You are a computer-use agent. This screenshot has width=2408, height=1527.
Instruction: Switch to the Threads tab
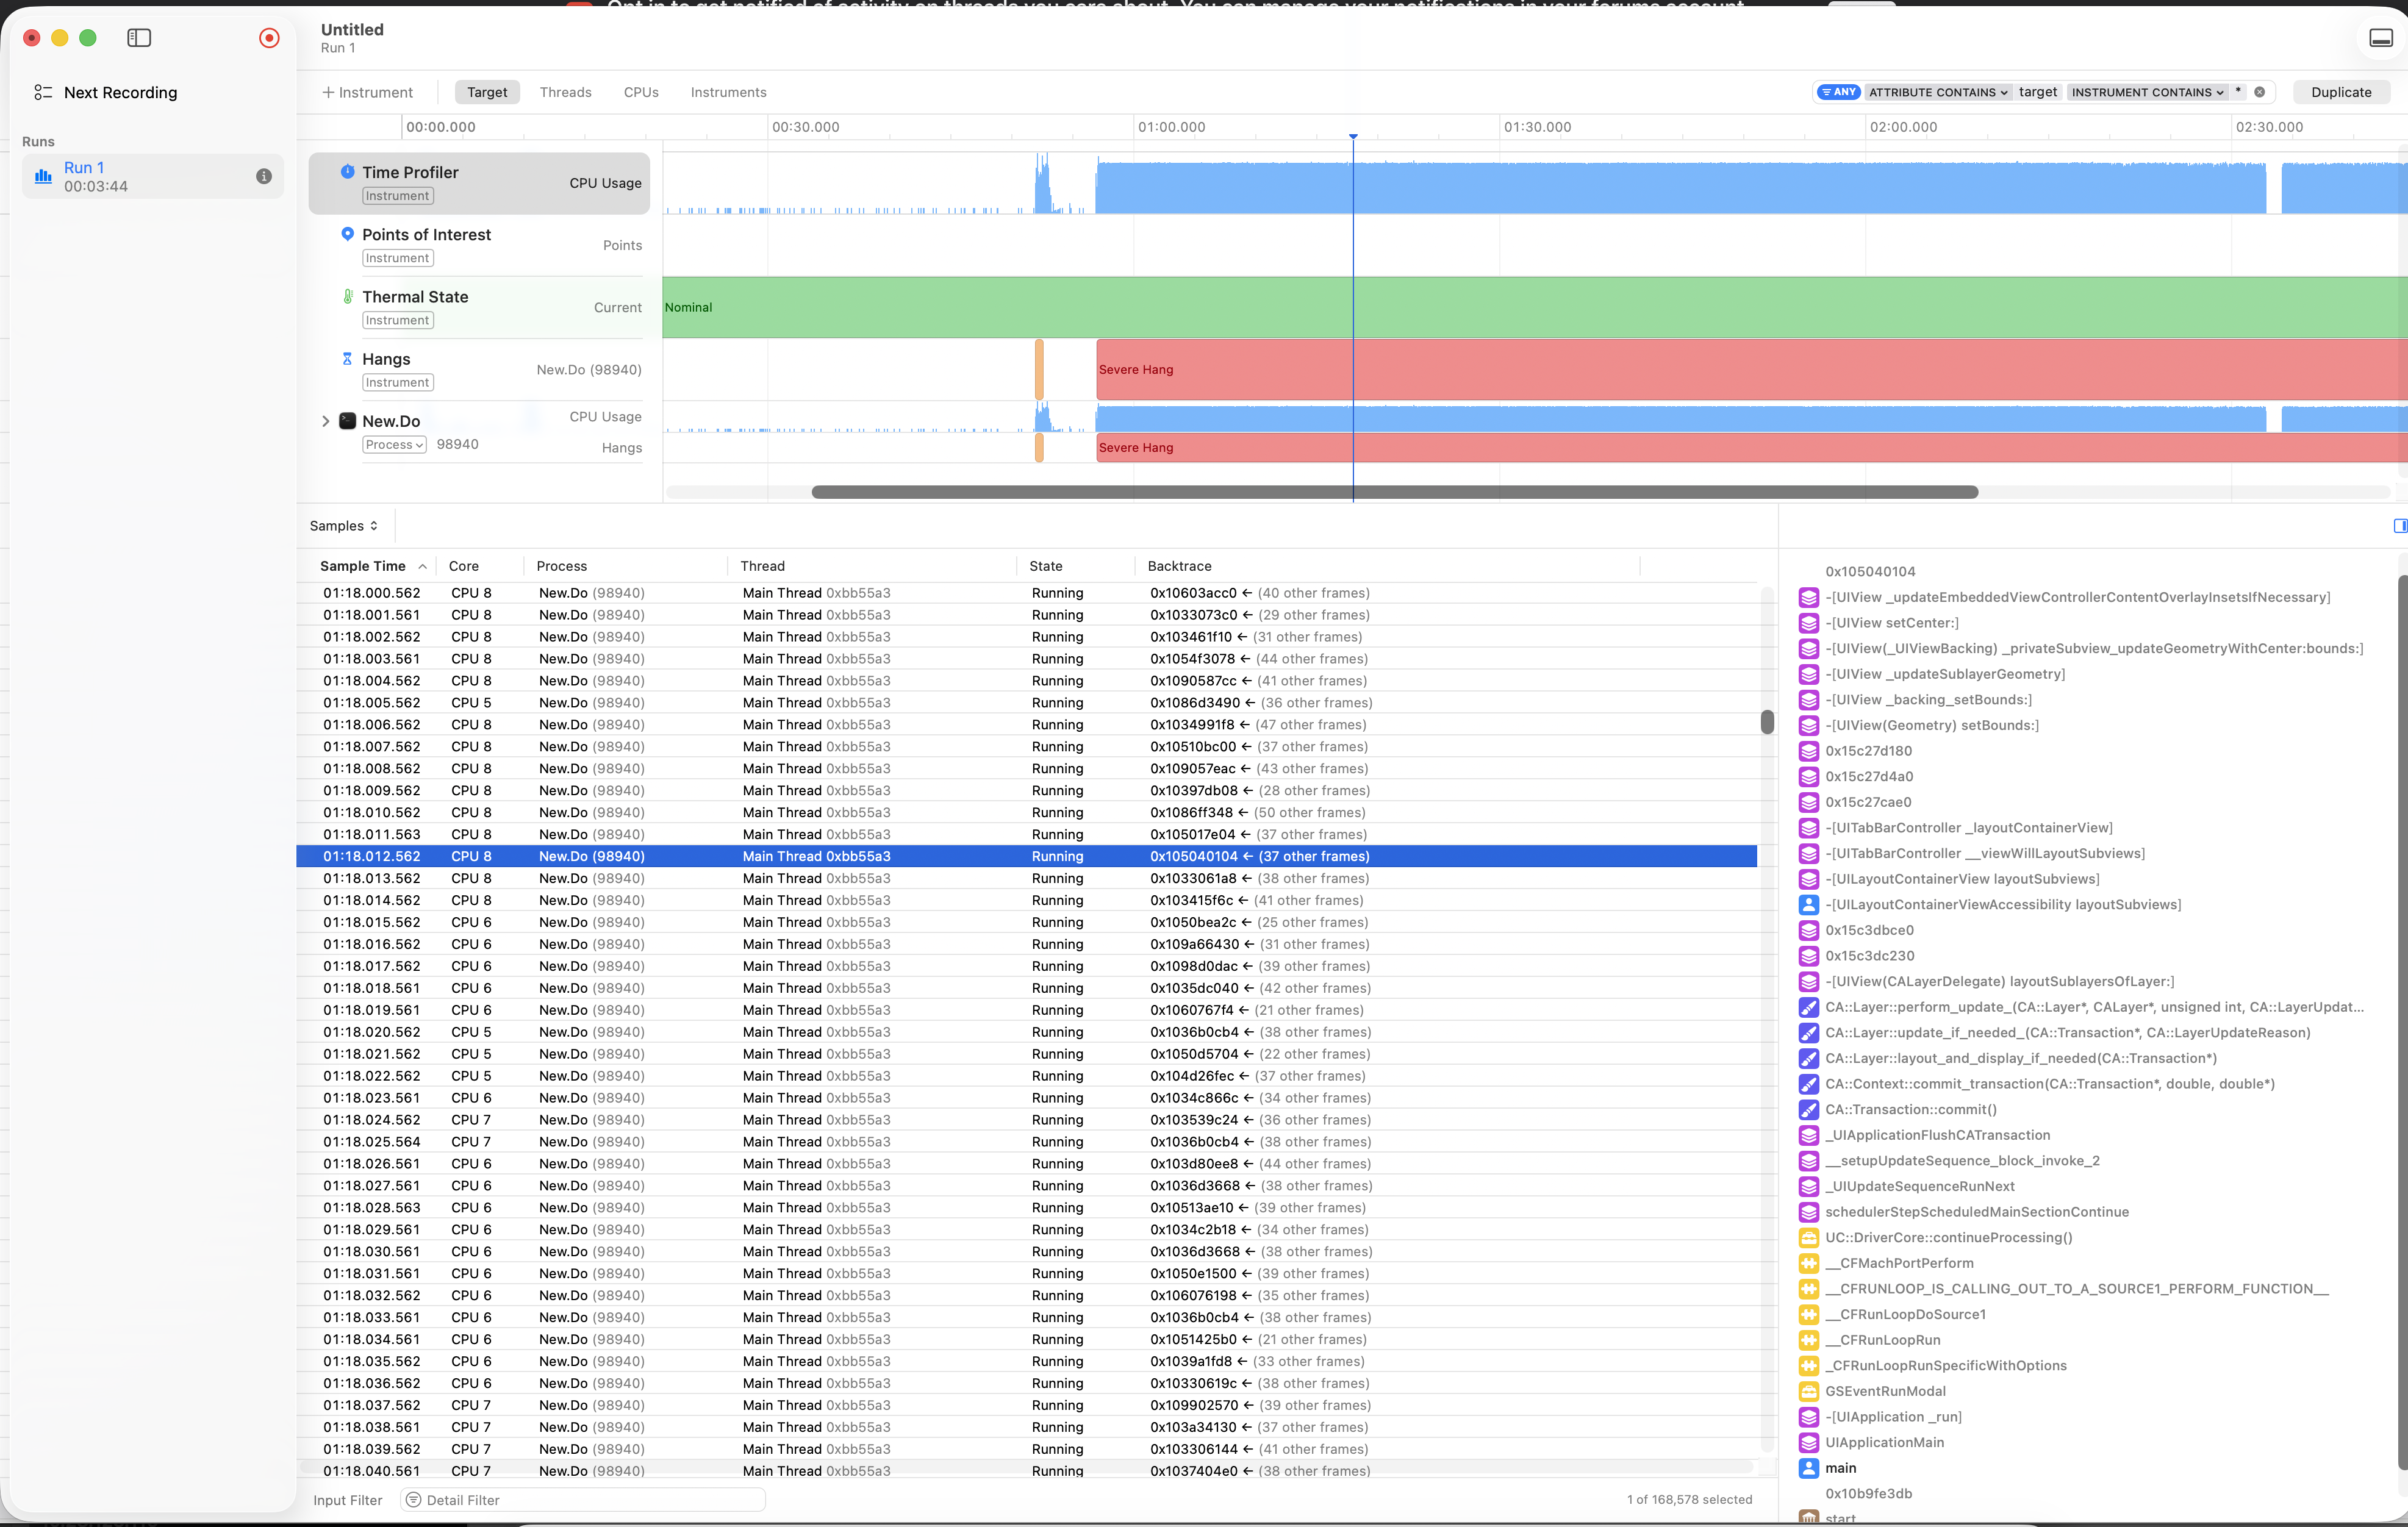pyautogui.click(x=565, y=92)
